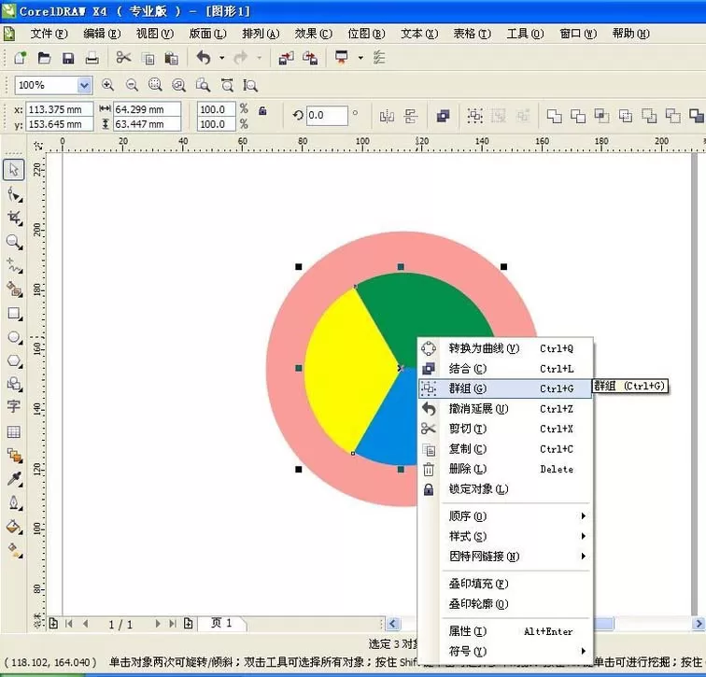The image size is (706, 677).
Task: Select the Fill bucket tool in the toolbox
Action: coord(14,527)
